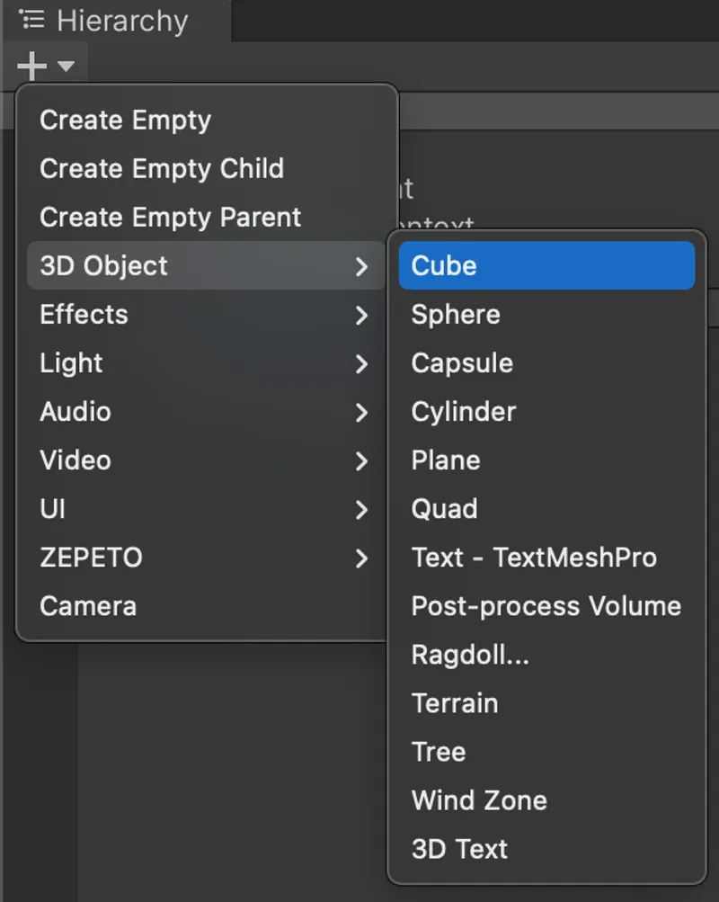
Task: Expand the Effects submenu
Action: (84, 314)
